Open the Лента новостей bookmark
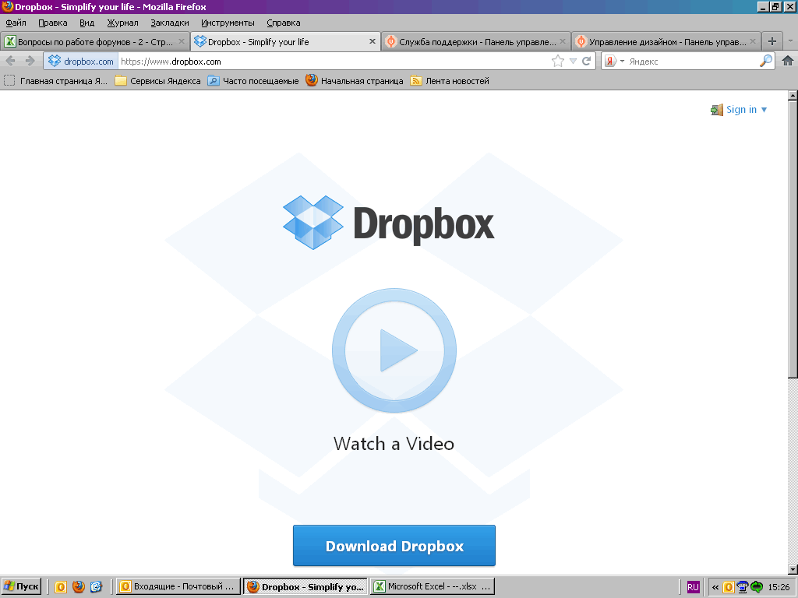 pyautogui.click(x=450, y=81)
